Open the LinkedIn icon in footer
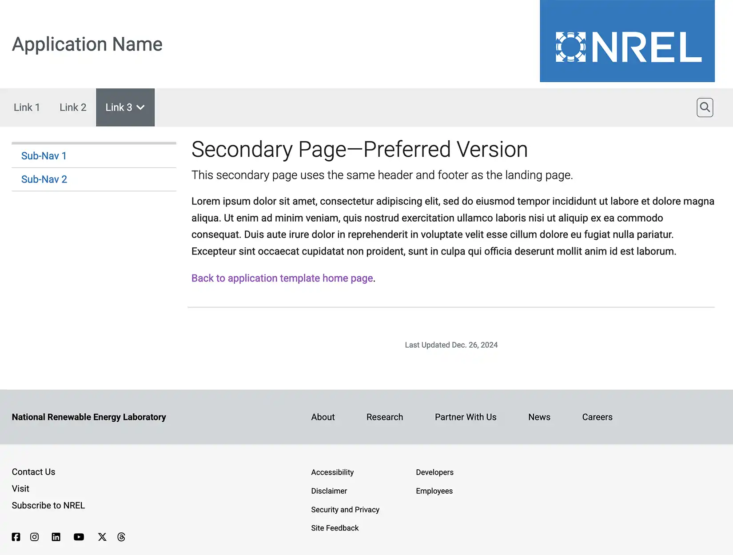Image resolution: width=733 pixels, height=555 pixels. pos(56,537)
